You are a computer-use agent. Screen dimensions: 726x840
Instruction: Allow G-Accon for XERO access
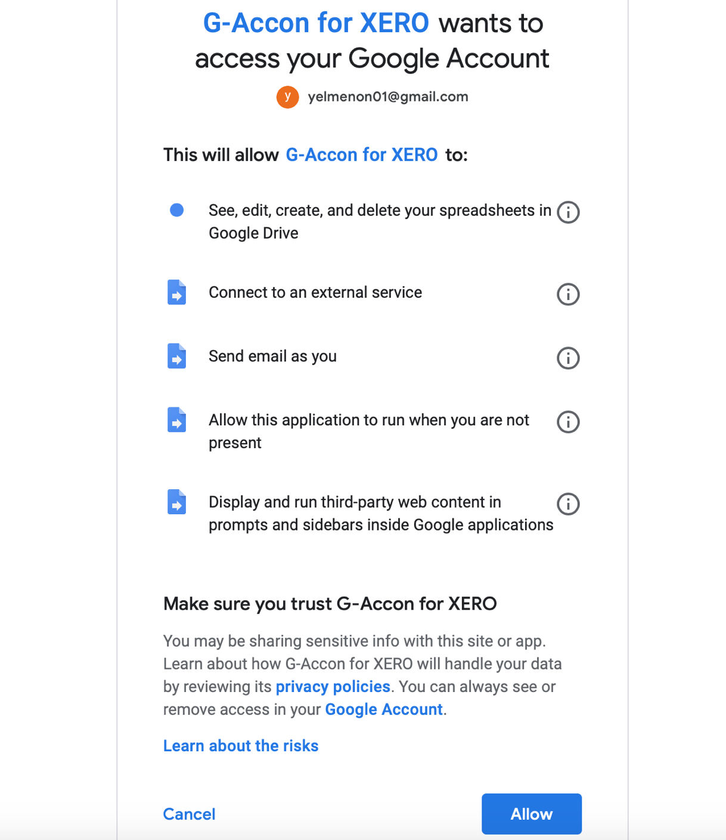[532, 814]
